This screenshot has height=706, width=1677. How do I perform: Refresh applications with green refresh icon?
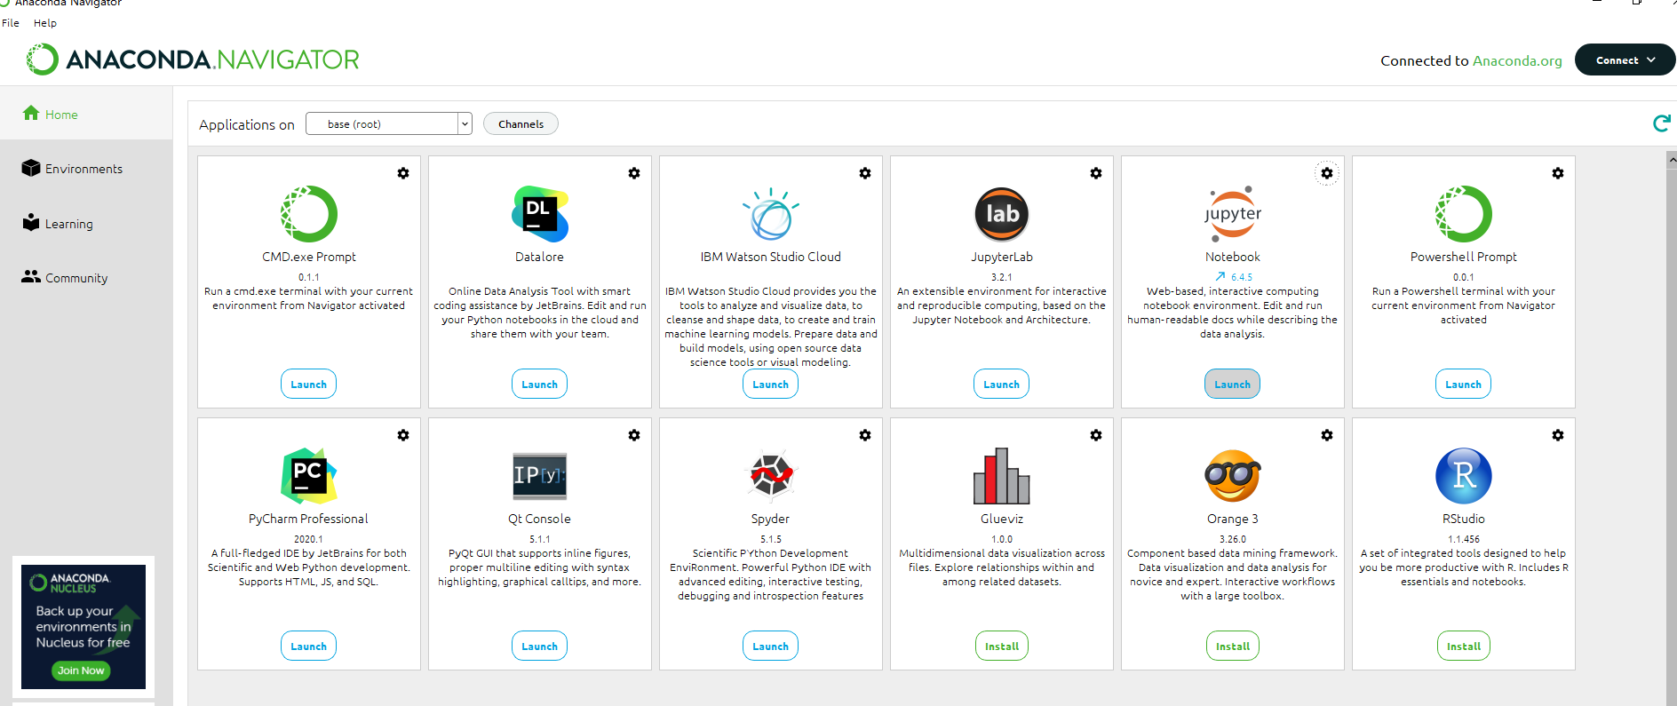pos(1661,123)
